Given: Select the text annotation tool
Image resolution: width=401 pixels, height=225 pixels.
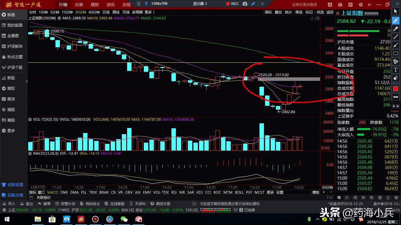Looking at the screenshot, I should pos(396,70).
